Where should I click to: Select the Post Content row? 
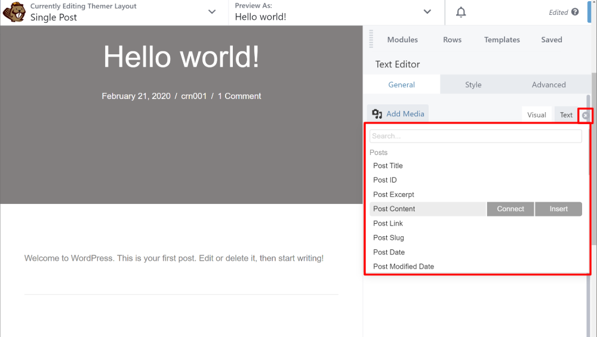428,209
